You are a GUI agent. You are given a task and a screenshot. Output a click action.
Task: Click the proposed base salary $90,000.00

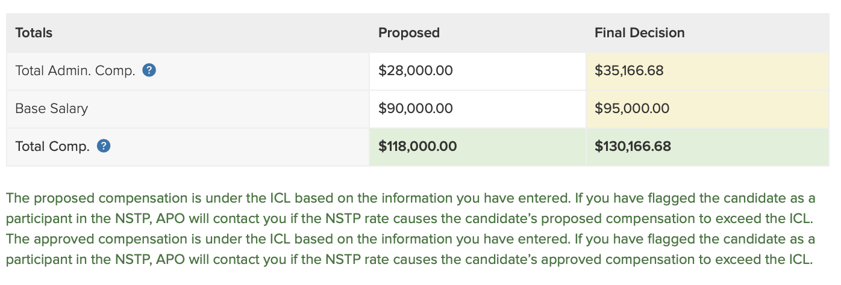[415, 108]
